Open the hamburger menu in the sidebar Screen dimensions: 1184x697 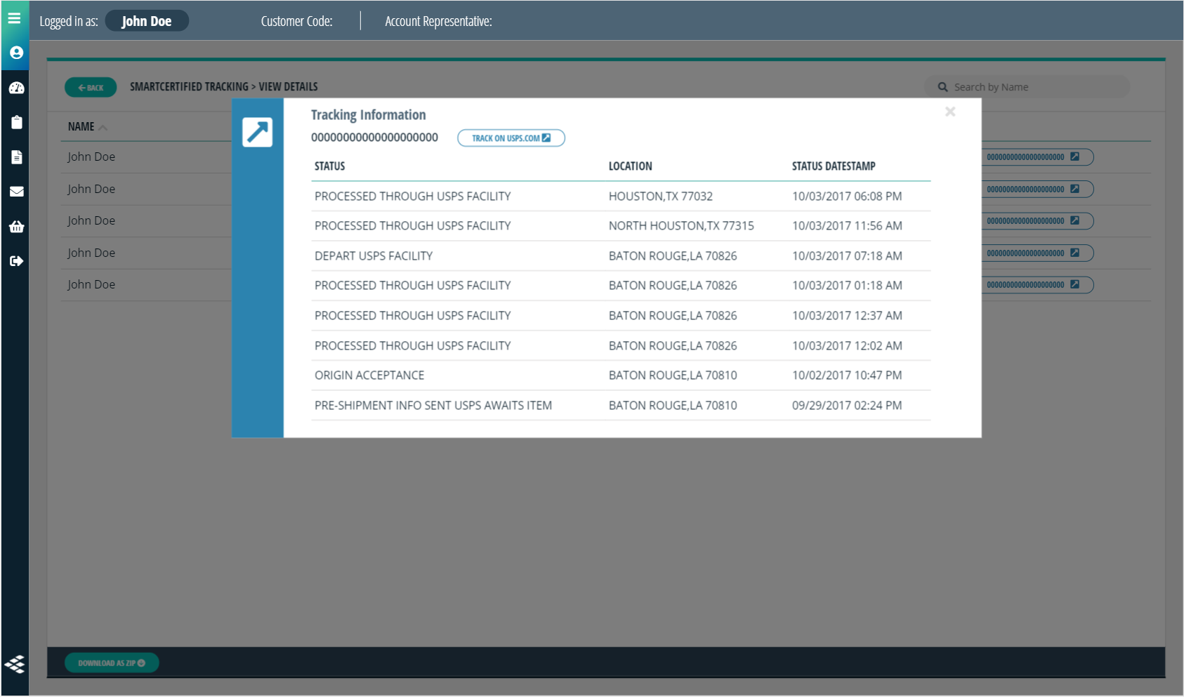(x=14, y=18)
